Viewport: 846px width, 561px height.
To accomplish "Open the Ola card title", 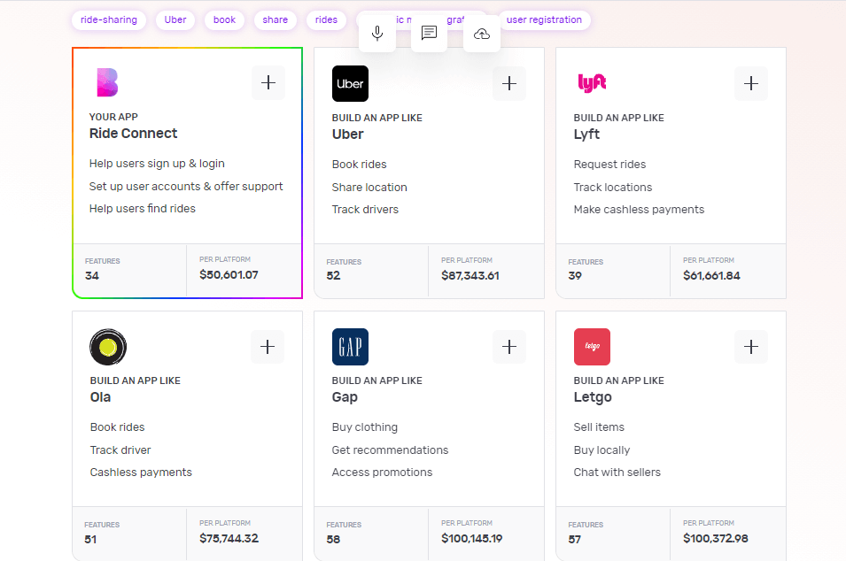I will tap(100, 397).
